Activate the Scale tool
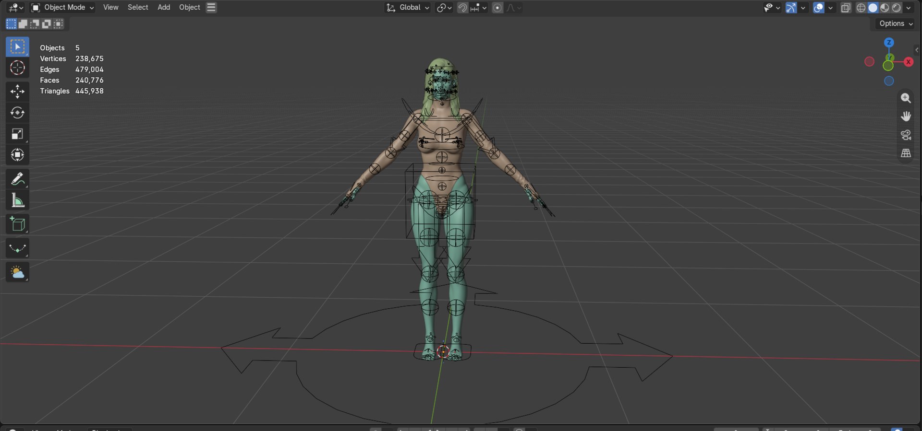 coord(17,134)
